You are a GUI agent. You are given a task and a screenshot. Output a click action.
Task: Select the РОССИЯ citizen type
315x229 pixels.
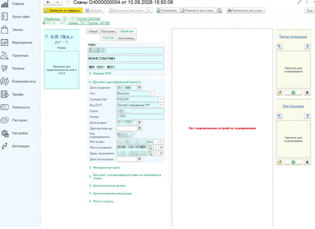click(108, 38)
